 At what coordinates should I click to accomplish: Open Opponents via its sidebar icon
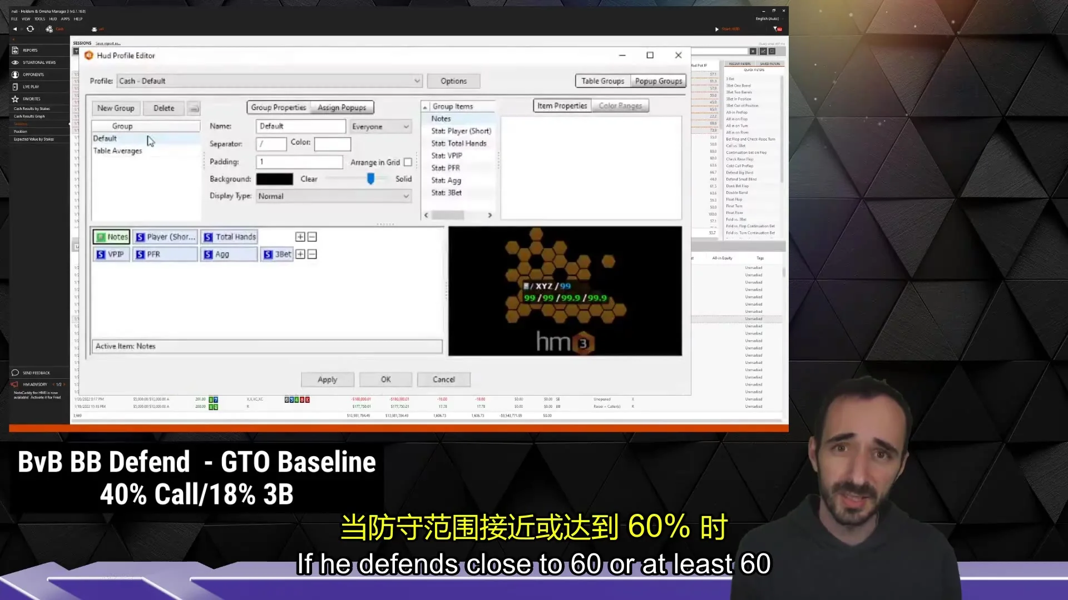click(x=15, y=74)
